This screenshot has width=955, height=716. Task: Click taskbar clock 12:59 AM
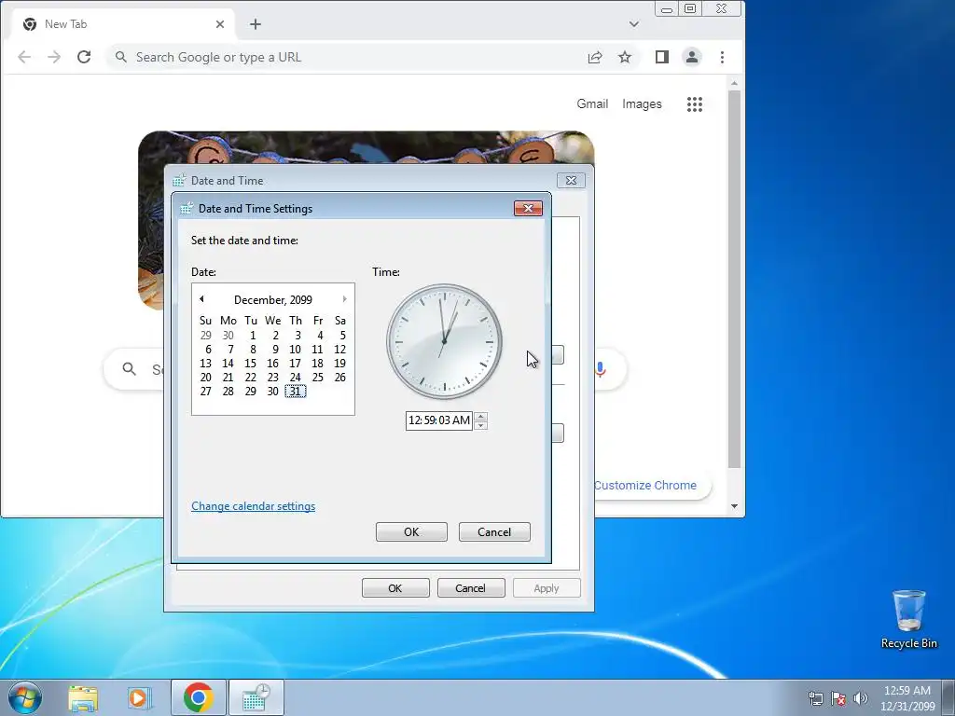coord(907,698)
